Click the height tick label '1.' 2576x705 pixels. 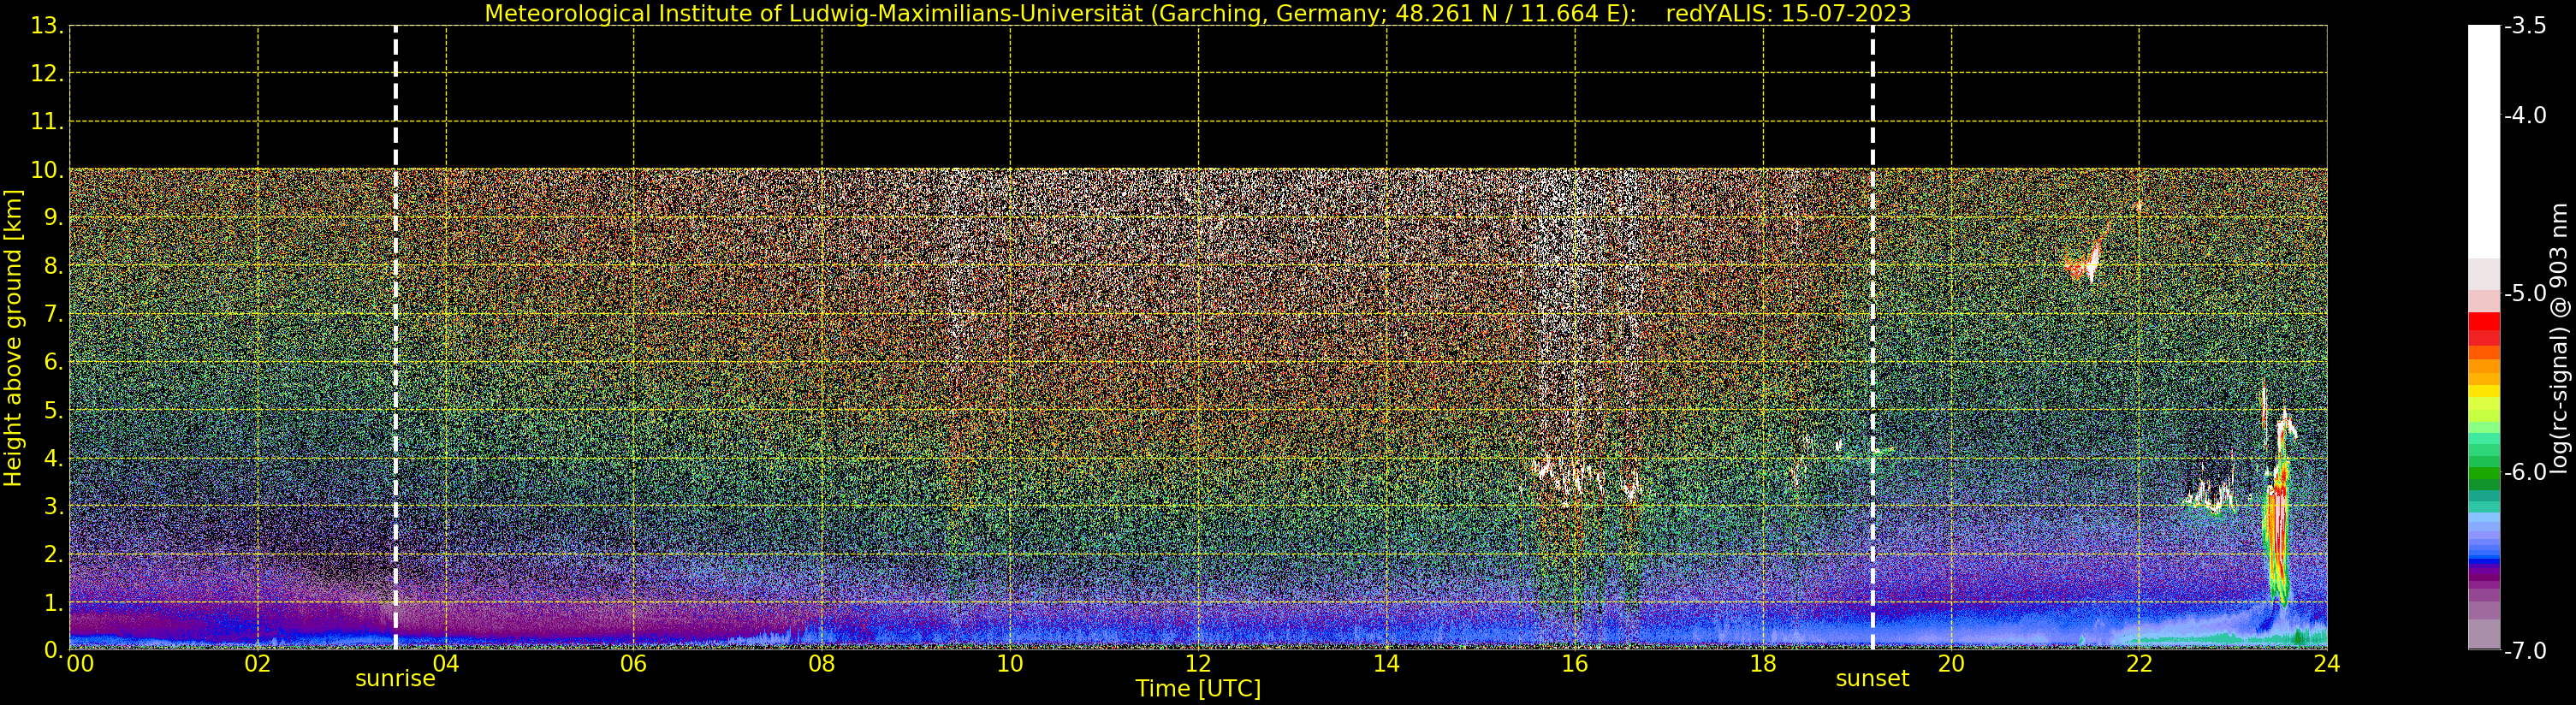[x=53, y=602]
